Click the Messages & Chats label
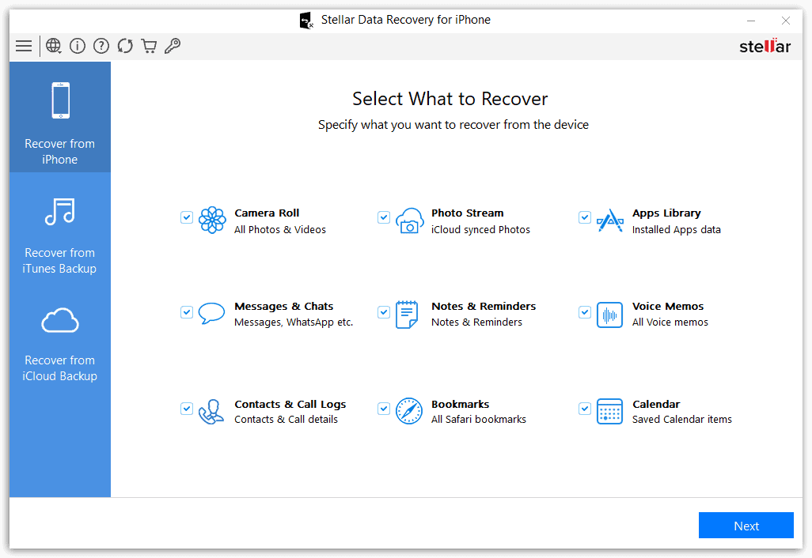The height and width of the screenshot is (558, 812). pyautogui.click(x=284, y=306)
